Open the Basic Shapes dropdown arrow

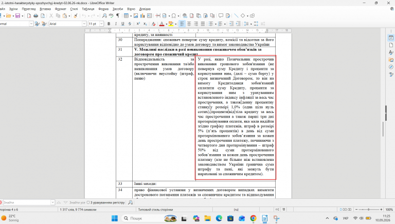click(x=247, y=16)
